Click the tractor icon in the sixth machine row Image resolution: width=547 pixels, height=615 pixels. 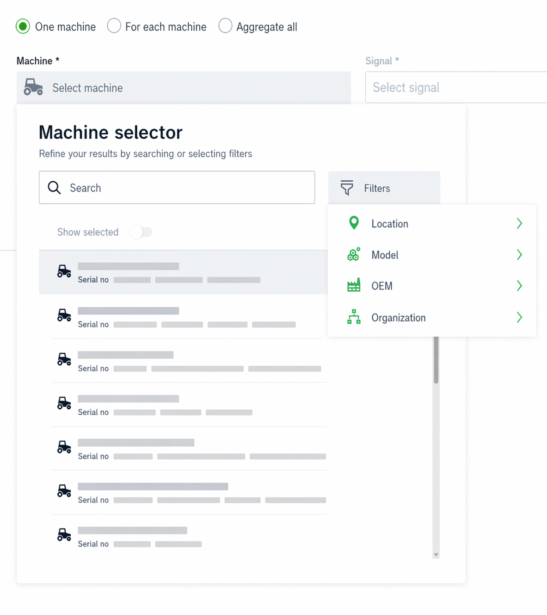click(64, 491)
